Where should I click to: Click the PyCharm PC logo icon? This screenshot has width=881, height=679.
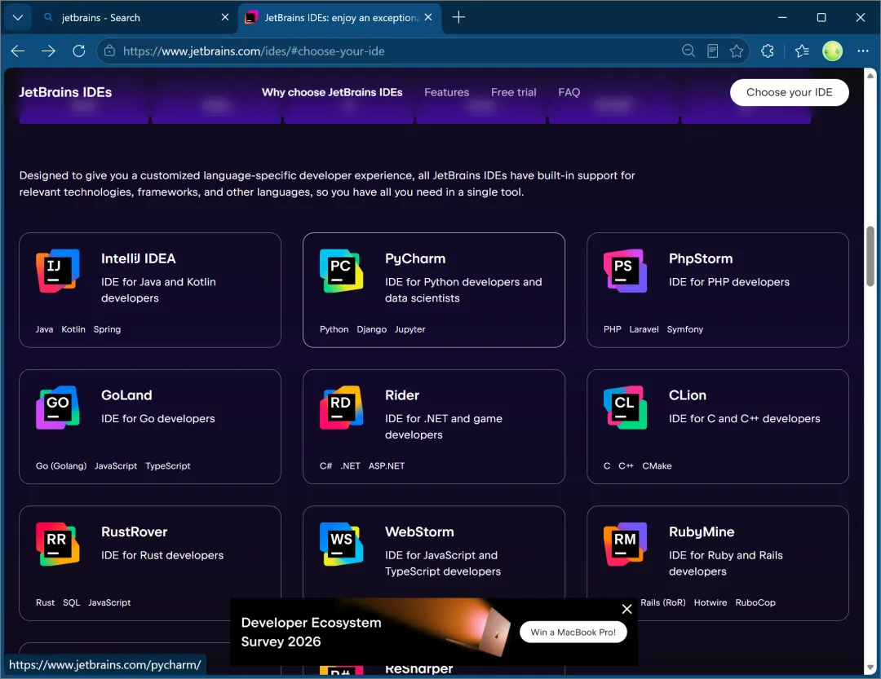[x=341, y=271]
